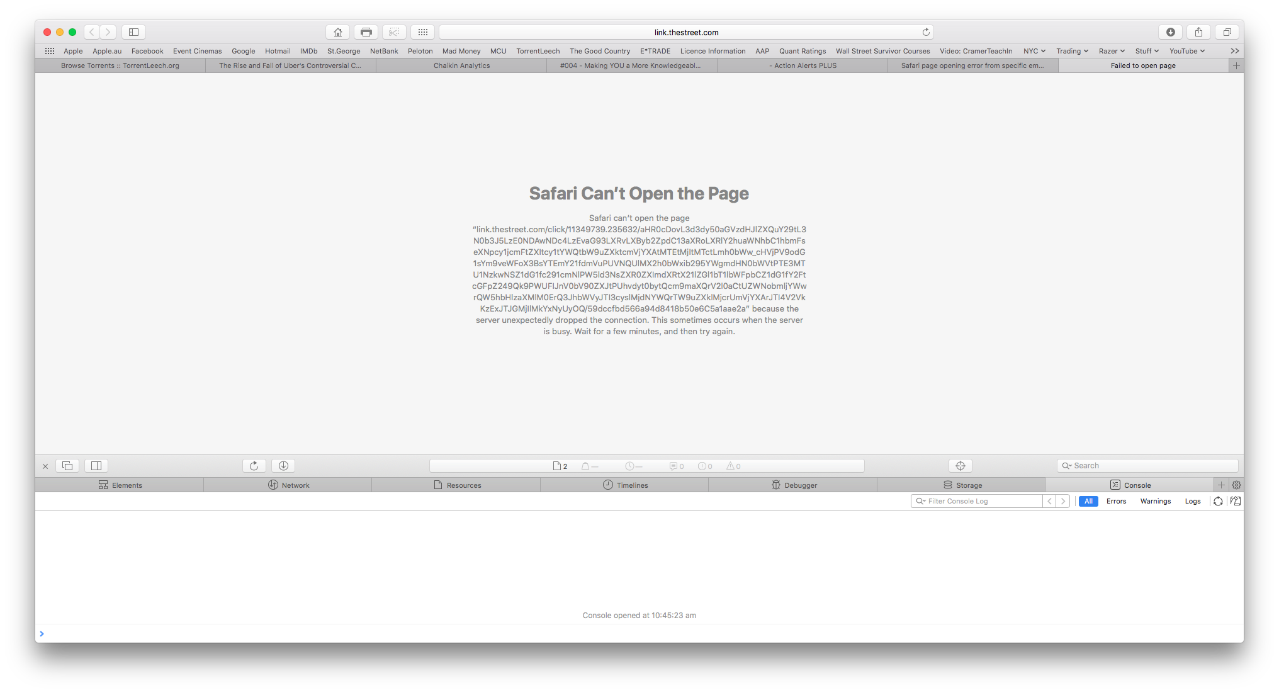Screen dimensions: 1279x693
Task: Select the Errors filter toggle
Action: tap(1116, 501)
